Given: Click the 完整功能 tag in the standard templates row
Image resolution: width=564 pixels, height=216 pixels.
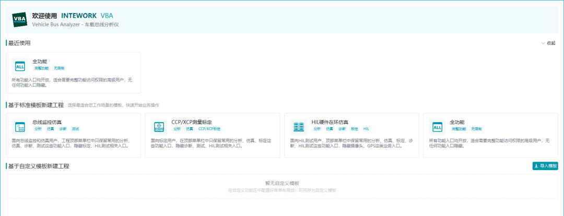Looking at the screenshot, I should pyautogui.click(x=459, y=129).
